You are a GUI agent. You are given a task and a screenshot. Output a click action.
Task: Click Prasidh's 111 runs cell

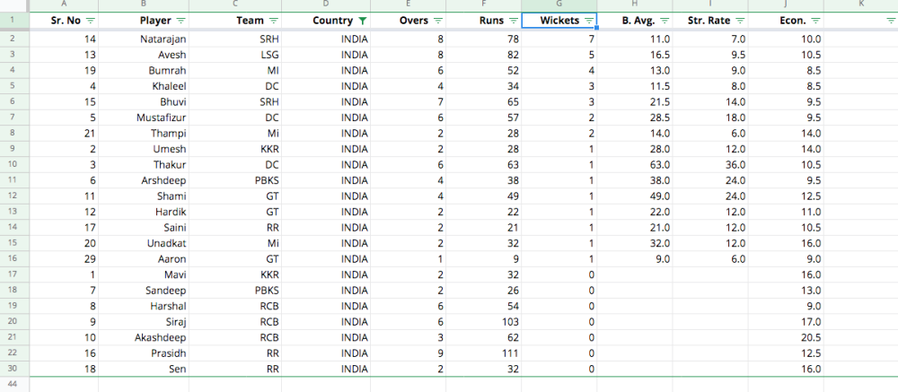click(x=483, y=353)
